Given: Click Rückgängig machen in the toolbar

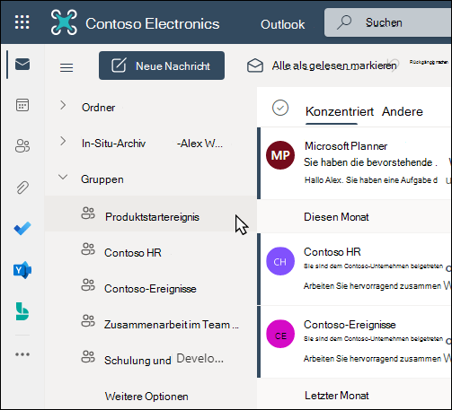Looking at the screenshot, I should pyautogui.click(x=429, y=62).
